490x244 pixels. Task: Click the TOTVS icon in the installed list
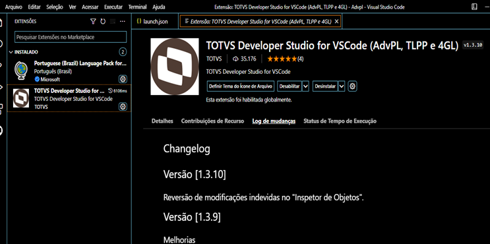[x=21, y=98]
